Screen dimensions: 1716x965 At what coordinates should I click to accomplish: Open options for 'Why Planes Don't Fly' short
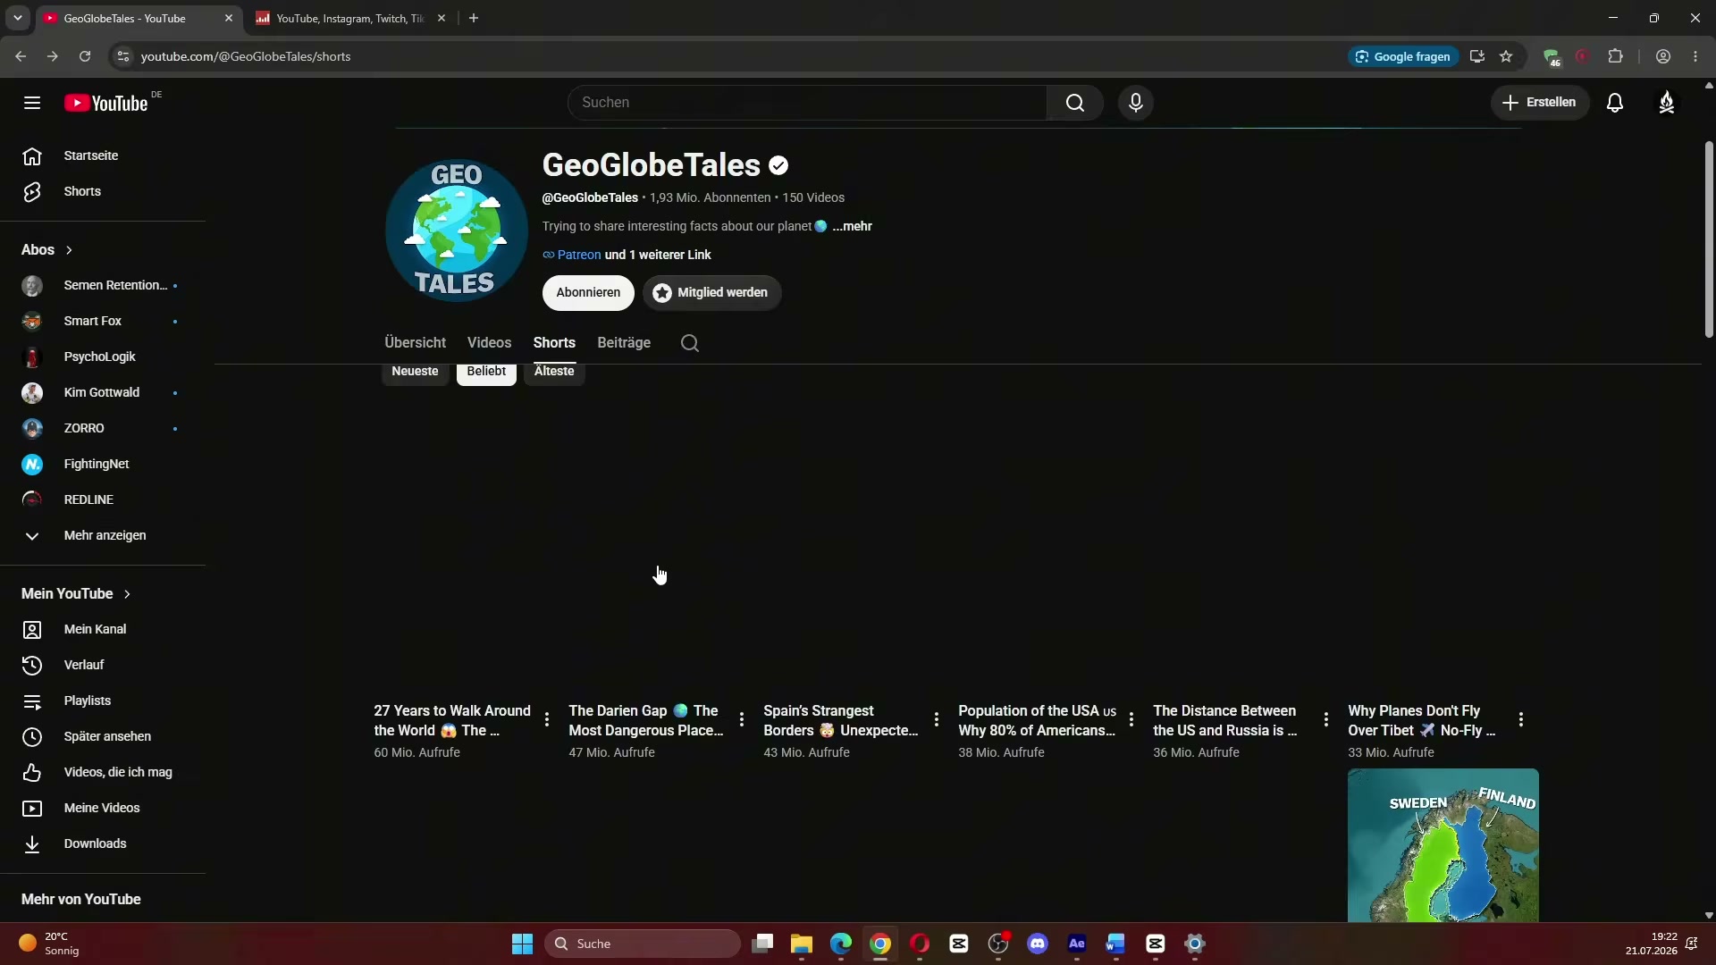pyautogui.click(x=1521, y=720)
